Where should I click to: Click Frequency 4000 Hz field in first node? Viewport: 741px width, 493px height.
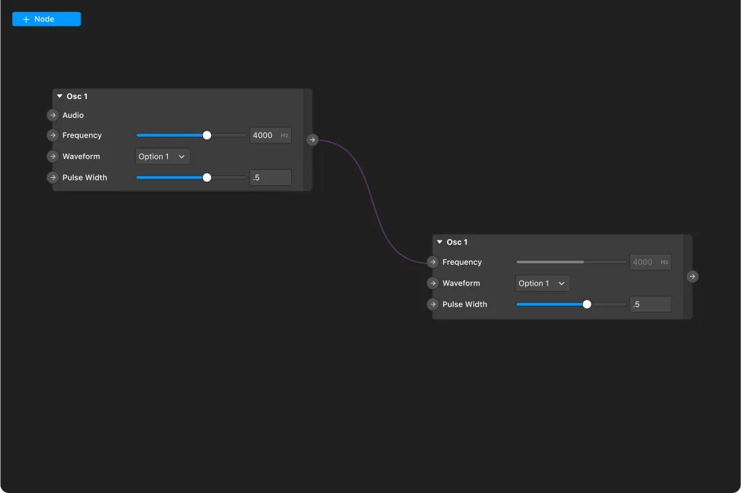270,135
